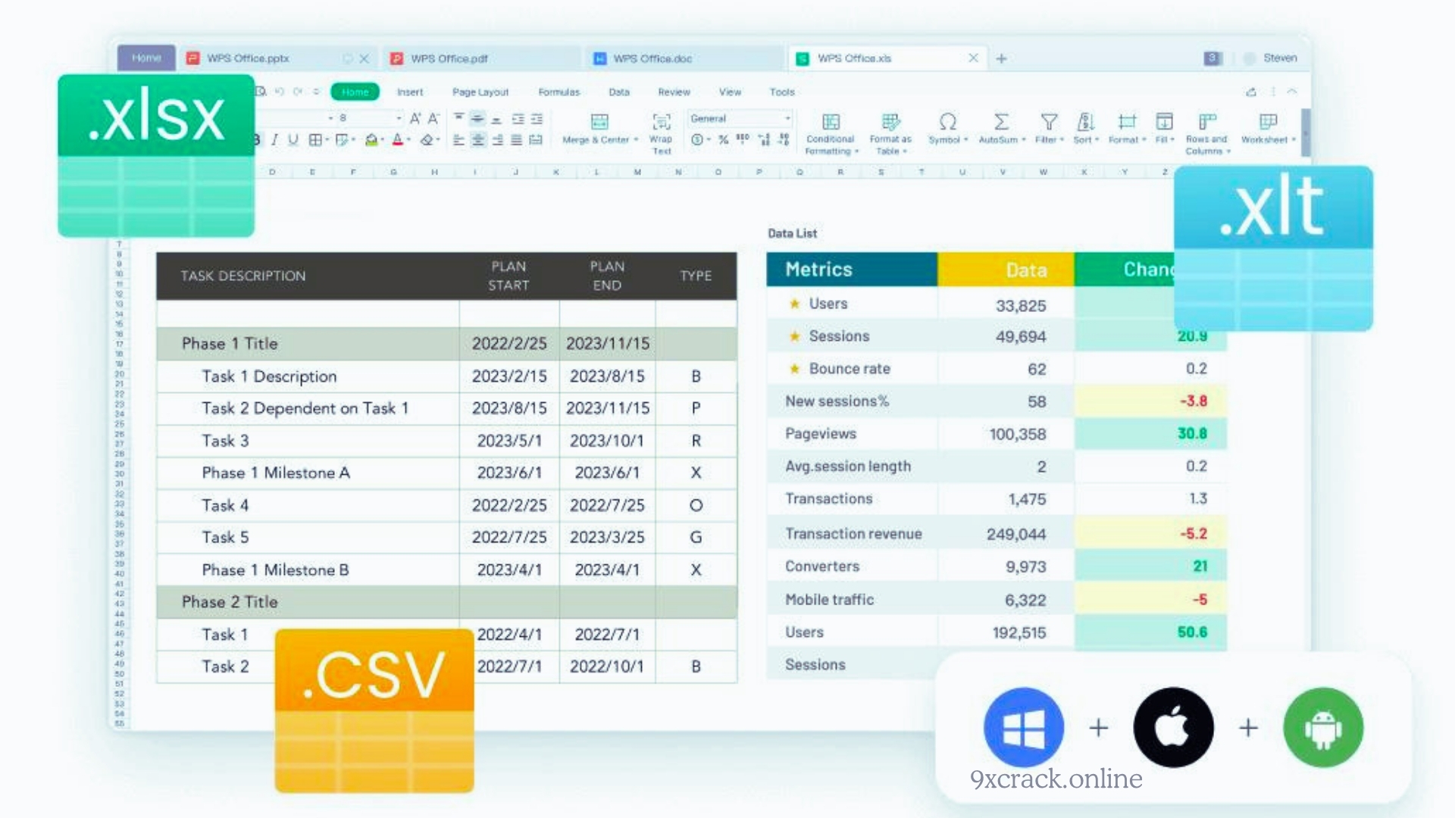Click the AutoSum sigma icon
This screenshot has width=1455, height=818.
[1001, 121]
